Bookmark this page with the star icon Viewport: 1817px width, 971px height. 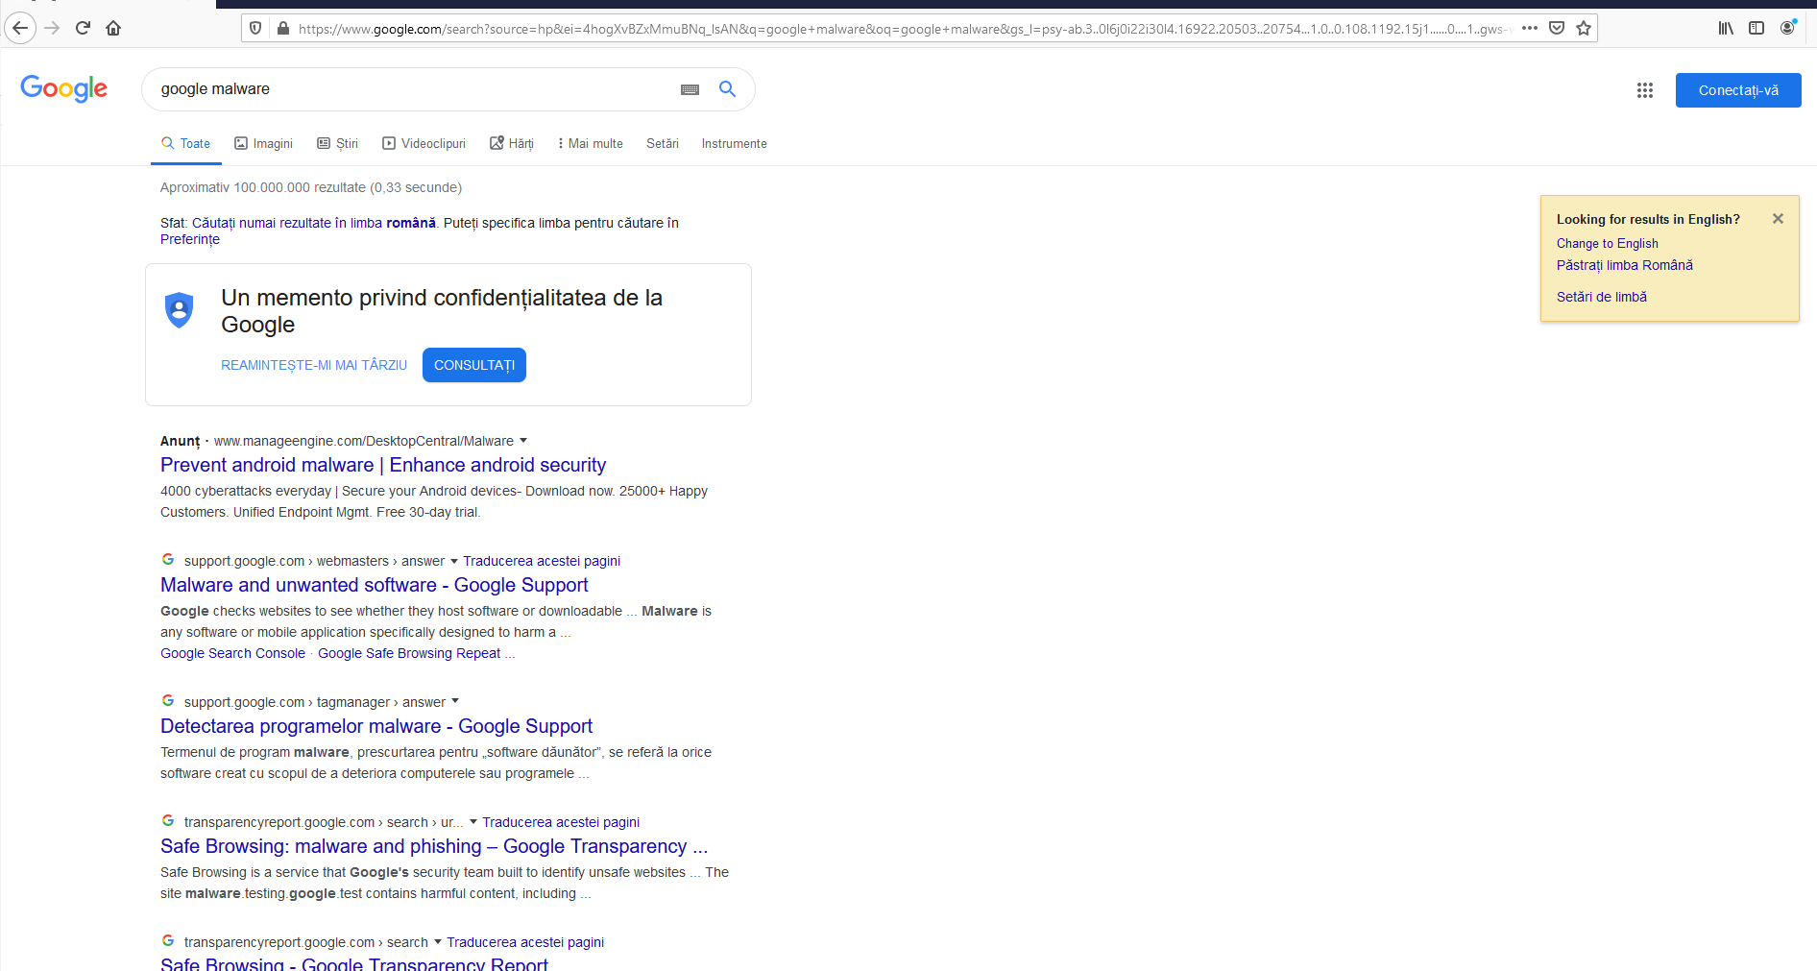coord(1584,28)
